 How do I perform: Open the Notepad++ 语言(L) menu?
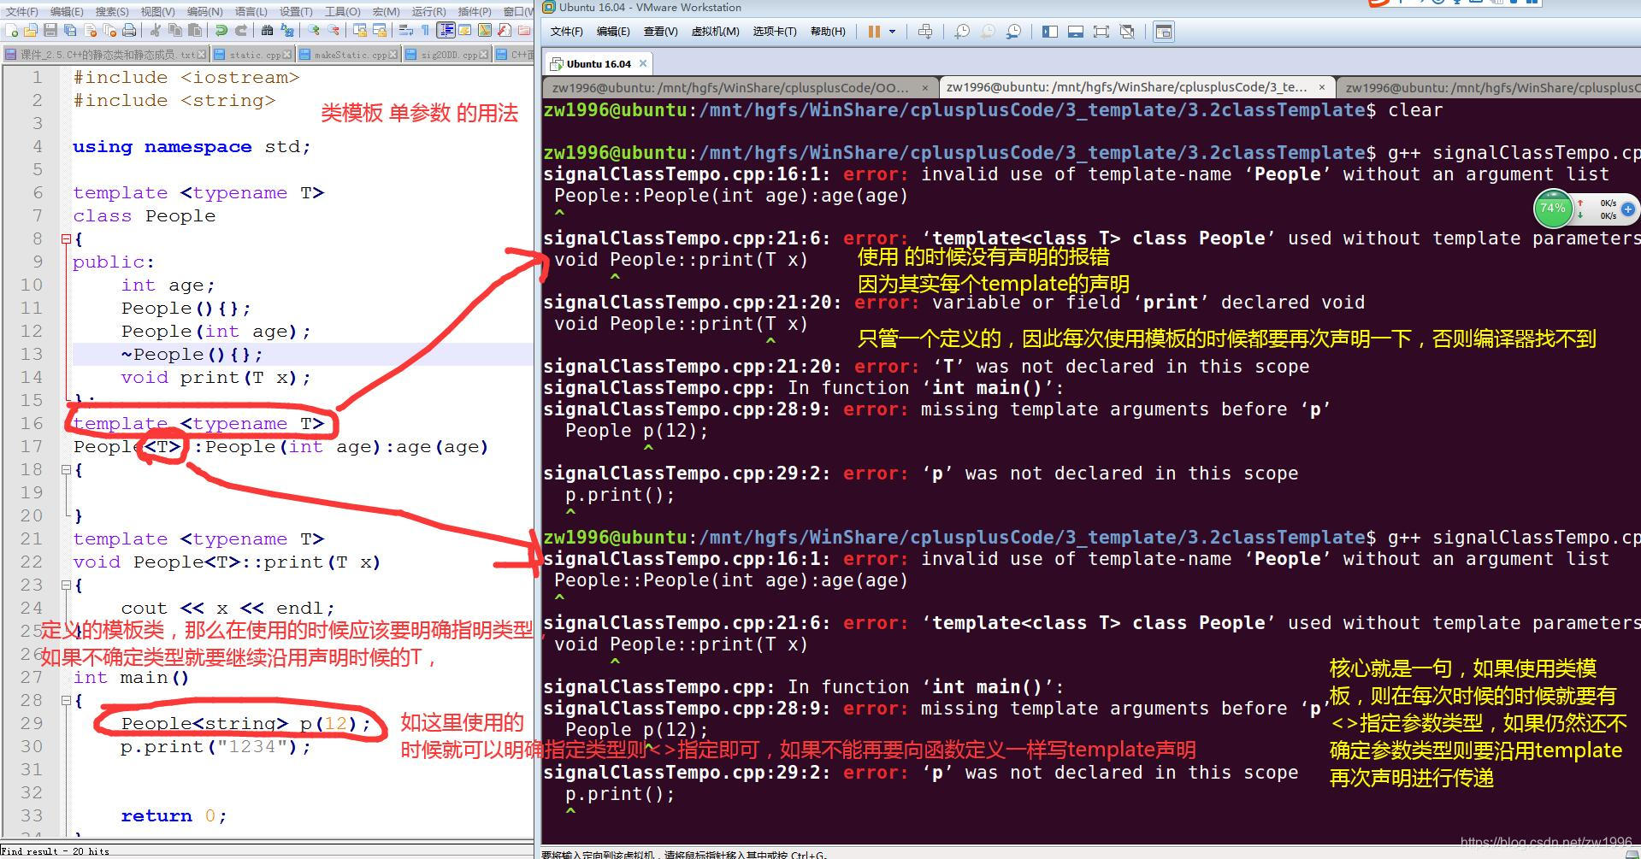click(x=251, y=11)
